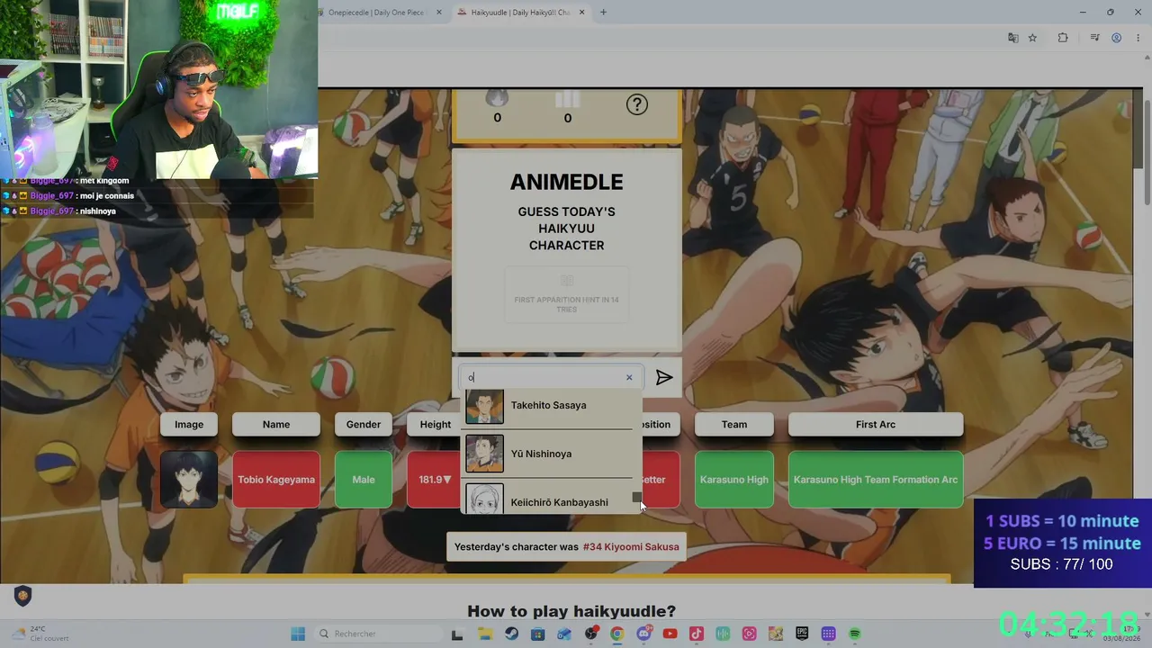1152x648 pixels.
Task: Click the Team column header
Action: [734, 425]
